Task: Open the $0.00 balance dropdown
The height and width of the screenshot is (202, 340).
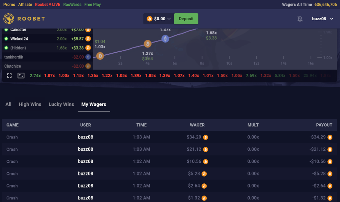Action: (x=159, y=19)
